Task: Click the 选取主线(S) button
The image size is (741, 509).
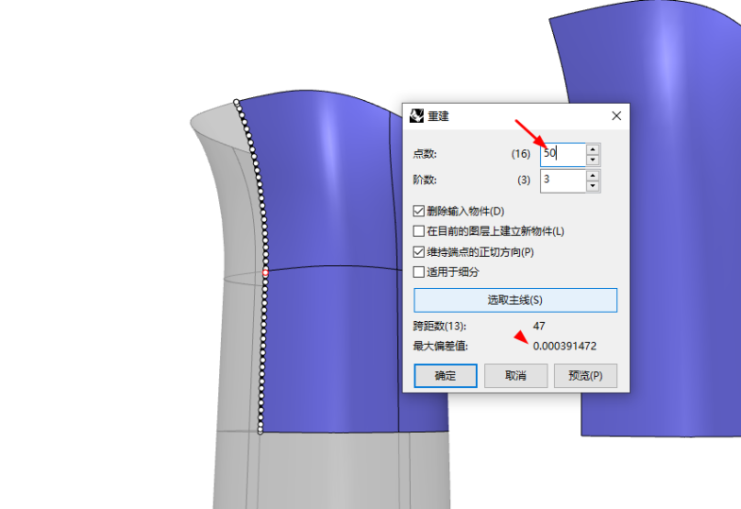Action: coord(515,300)
